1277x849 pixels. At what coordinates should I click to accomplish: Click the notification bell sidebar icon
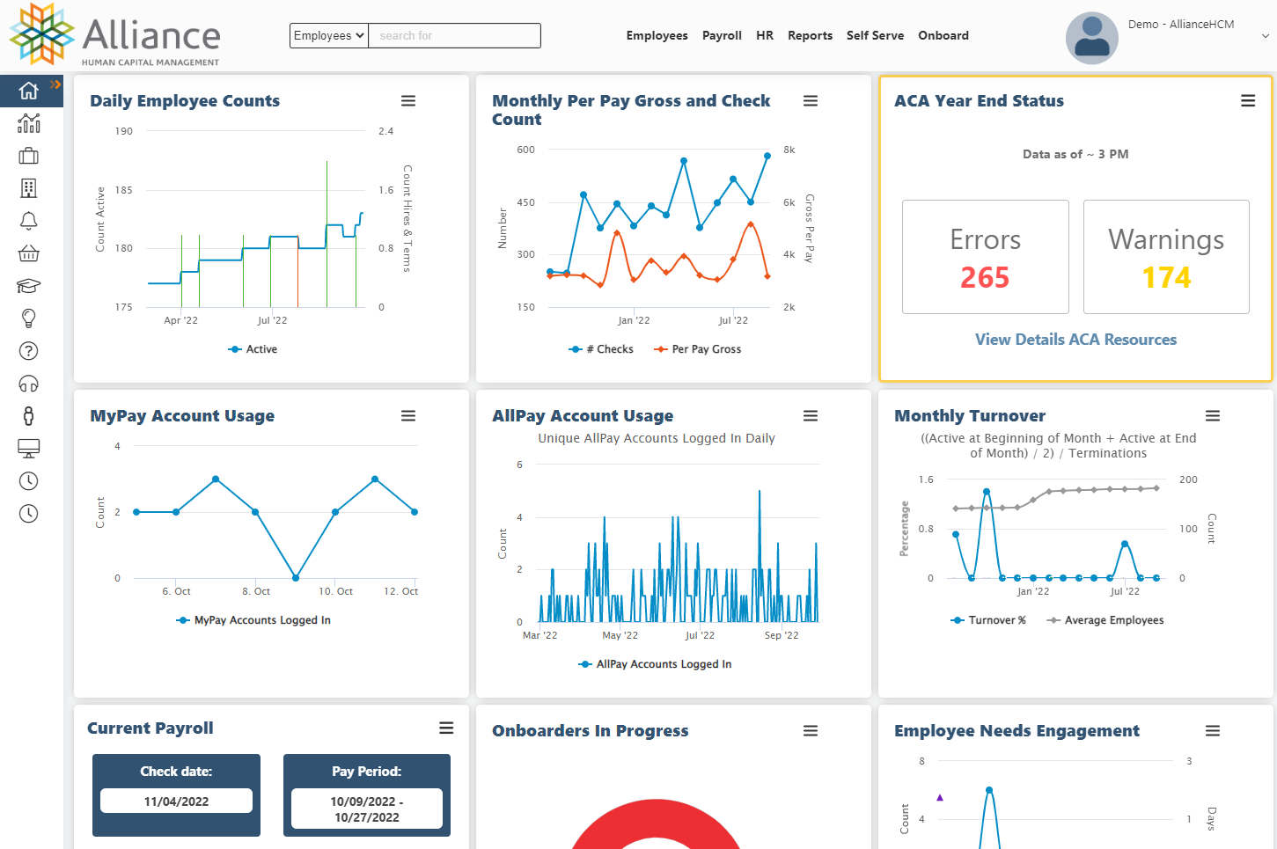pos(28,221)
